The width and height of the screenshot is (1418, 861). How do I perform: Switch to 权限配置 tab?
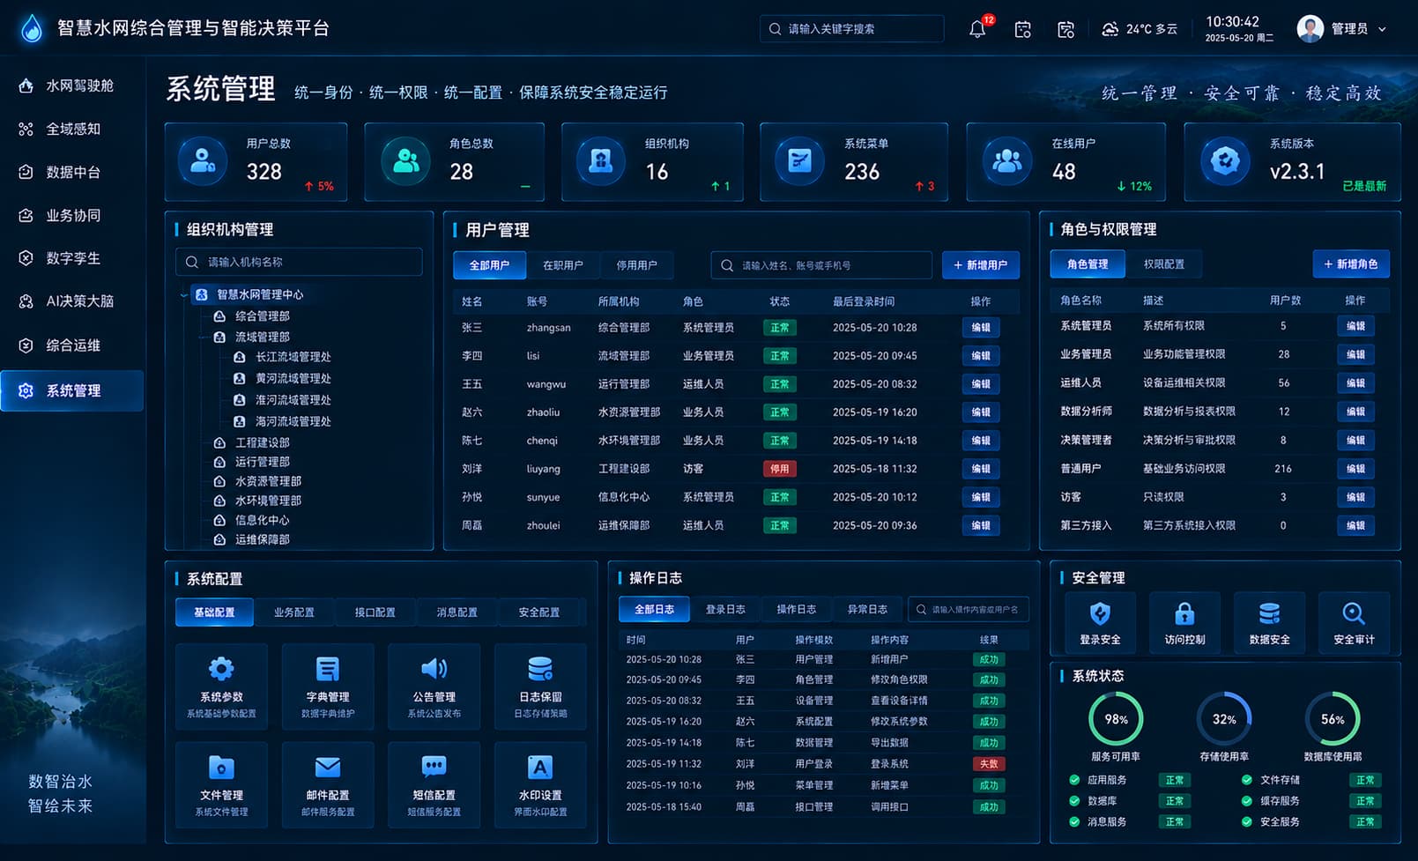pyautogui.click(x=1163, y=264)
